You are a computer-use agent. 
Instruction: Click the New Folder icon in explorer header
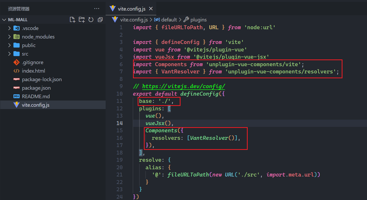coord(82,20)
